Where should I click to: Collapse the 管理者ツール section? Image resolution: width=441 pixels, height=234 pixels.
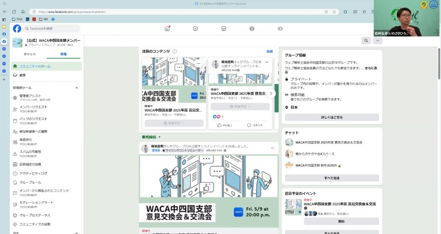tap(76, 88)
